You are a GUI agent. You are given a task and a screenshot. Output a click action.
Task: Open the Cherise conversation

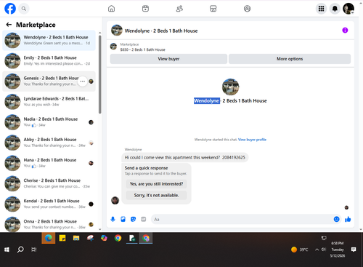(49, 183)
